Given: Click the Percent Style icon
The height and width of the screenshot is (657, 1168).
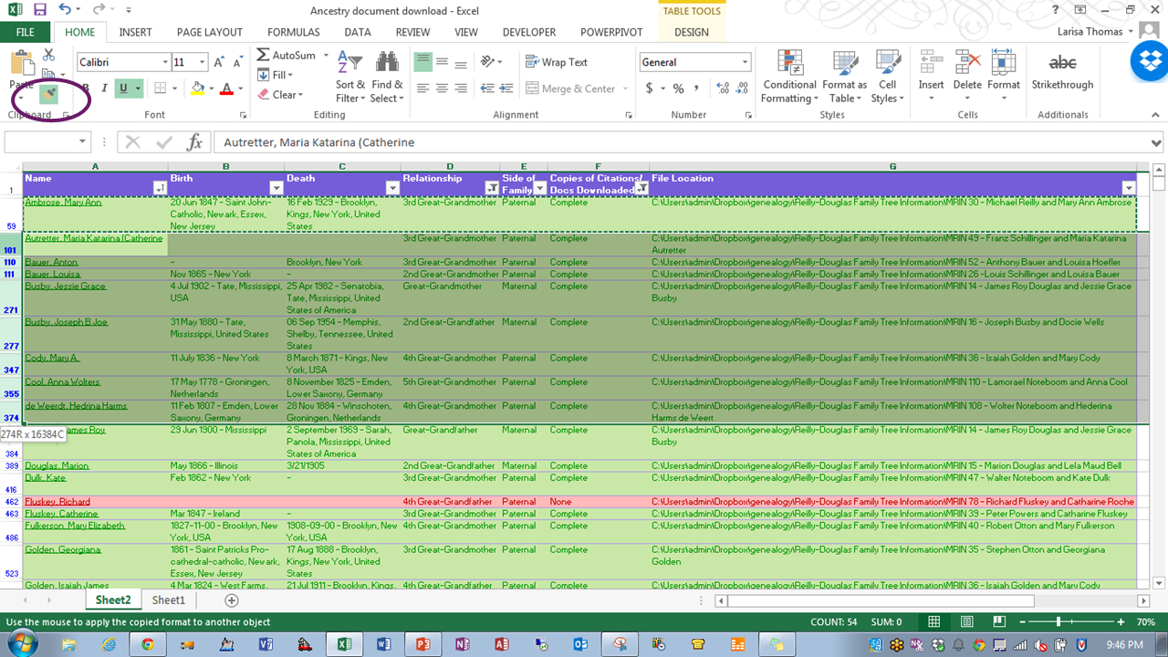Looking at the screenshot, I should tap(678, 89).
